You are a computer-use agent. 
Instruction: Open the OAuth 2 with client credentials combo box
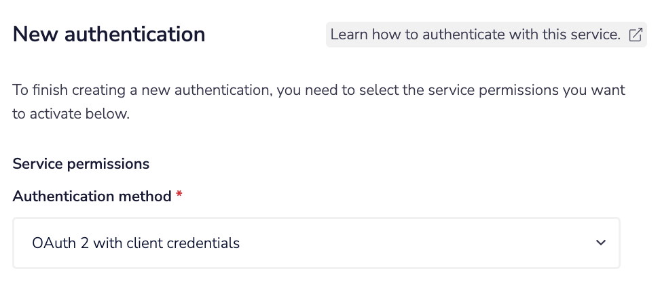coord(316,243)
